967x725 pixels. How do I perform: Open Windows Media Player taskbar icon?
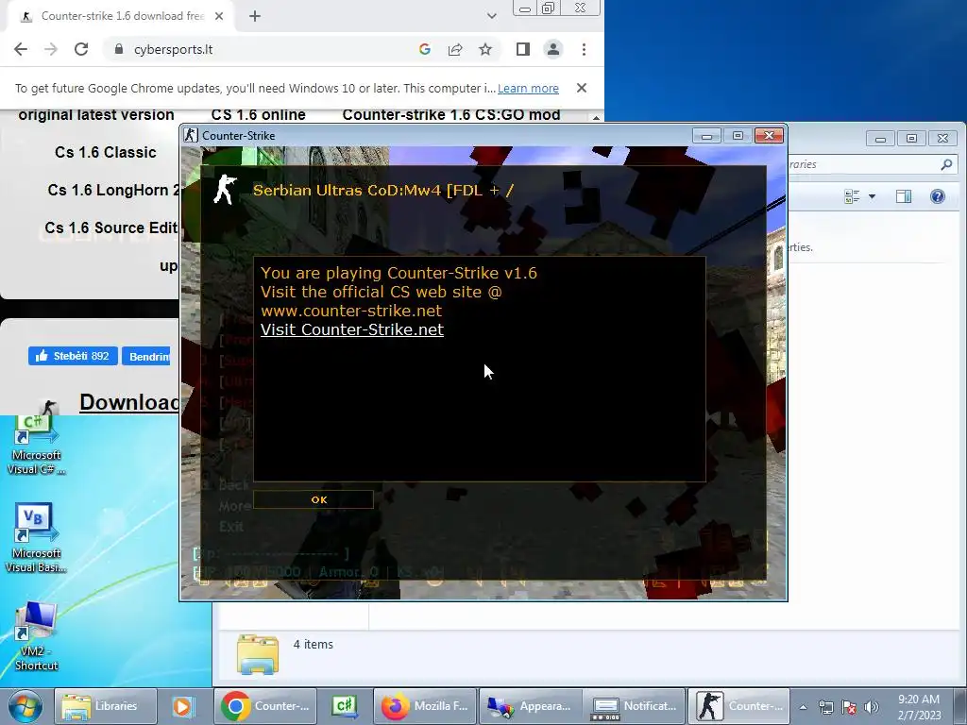[x=182, y=706]
